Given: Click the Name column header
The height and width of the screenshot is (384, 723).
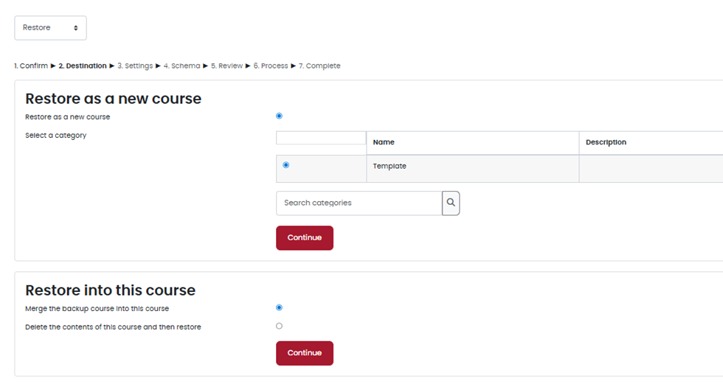Looking at the screenshot, I should (384, 142).
